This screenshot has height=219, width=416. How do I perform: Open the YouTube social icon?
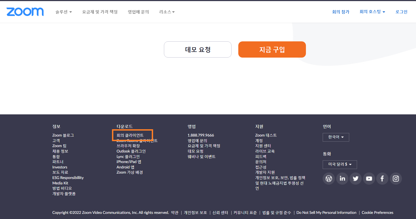click(369, 179)
